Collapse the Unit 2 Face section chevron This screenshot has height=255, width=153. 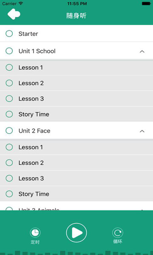click(142, 131)
